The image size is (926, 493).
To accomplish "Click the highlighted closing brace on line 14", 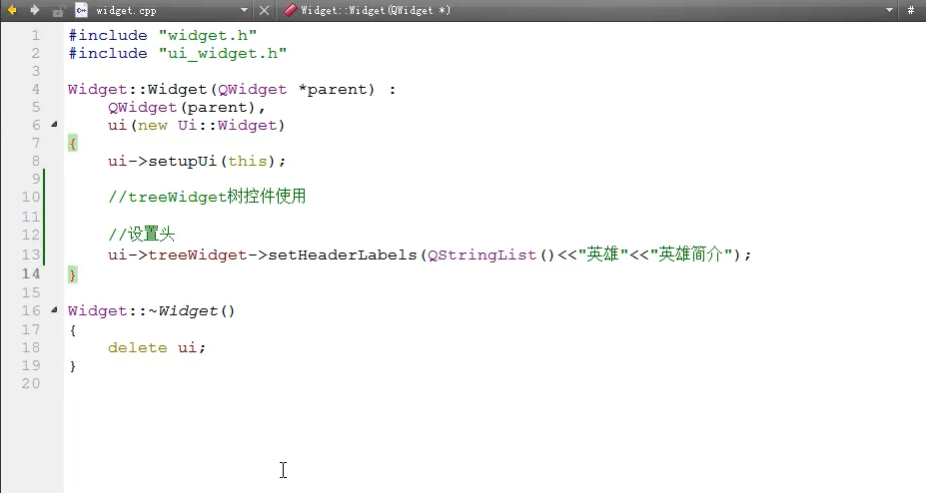I will (x=73, y=274).
